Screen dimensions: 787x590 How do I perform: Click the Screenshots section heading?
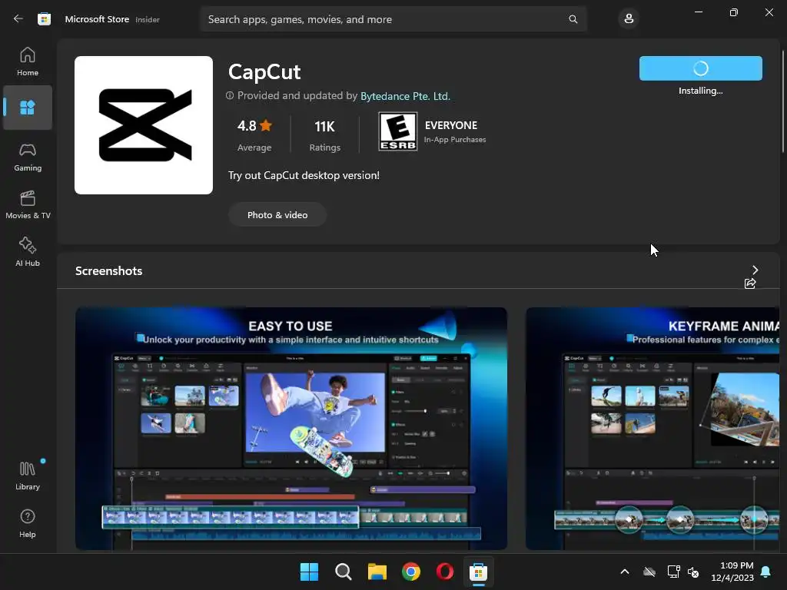[x=109, y=271]
